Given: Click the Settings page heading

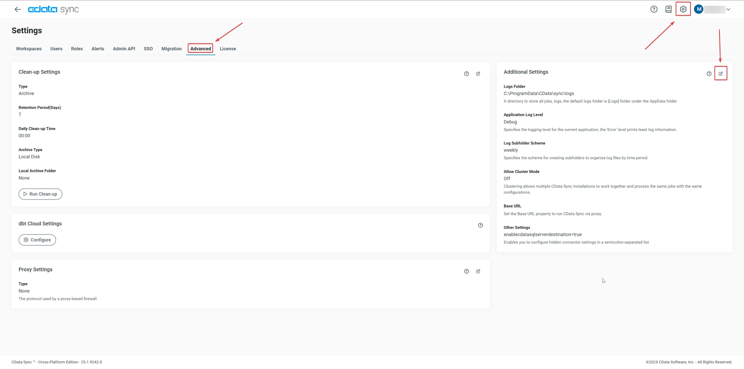Looking at the screenshot, I should [x=27, y=31].
